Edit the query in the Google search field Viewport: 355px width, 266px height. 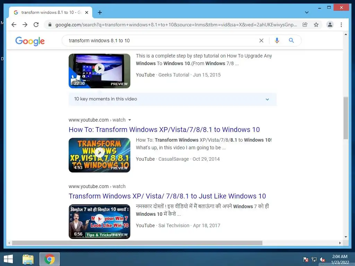[x=161, y=41]
